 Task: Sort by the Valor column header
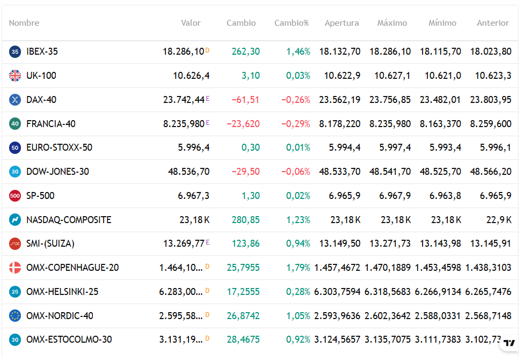pos(191,23)
